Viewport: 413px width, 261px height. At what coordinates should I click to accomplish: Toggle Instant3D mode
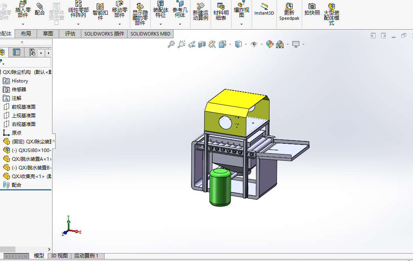(x=264, y=9)
